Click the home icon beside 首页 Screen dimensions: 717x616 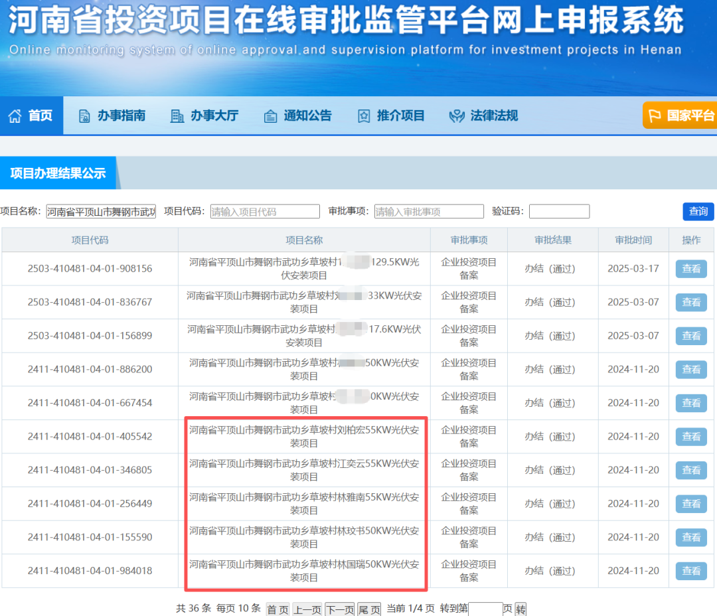coord(15,116)
